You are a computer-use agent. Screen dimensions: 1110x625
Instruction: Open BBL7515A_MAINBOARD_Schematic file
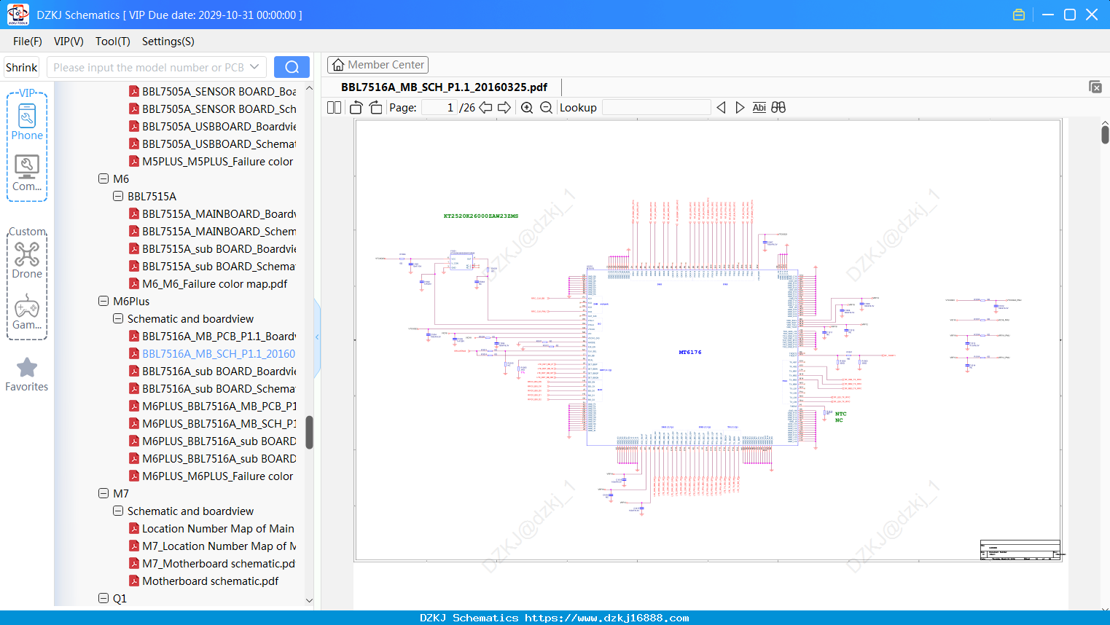pos(219,231)
